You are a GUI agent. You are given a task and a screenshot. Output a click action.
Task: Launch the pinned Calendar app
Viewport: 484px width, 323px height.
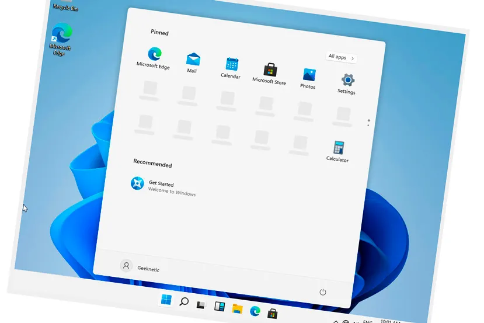coord(231,68)
